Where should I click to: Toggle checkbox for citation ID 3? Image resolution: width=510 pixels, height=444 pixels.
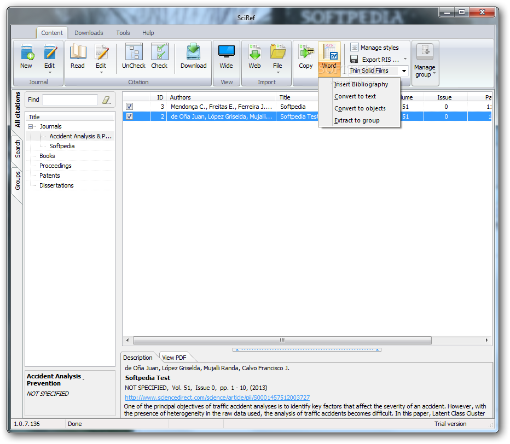[130, 106]
